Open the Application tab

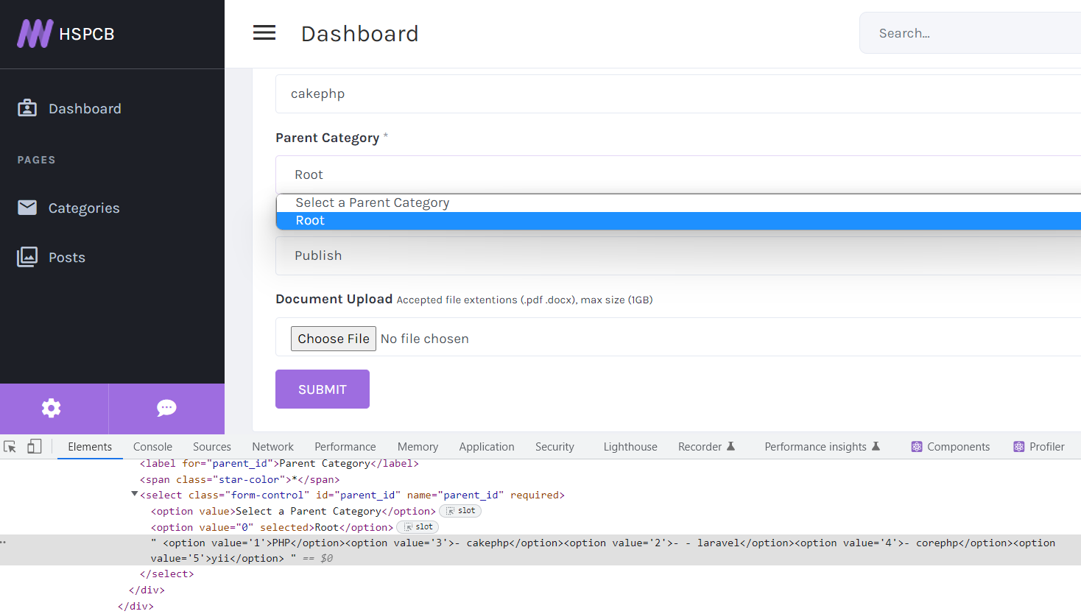[x=487, y=447]
